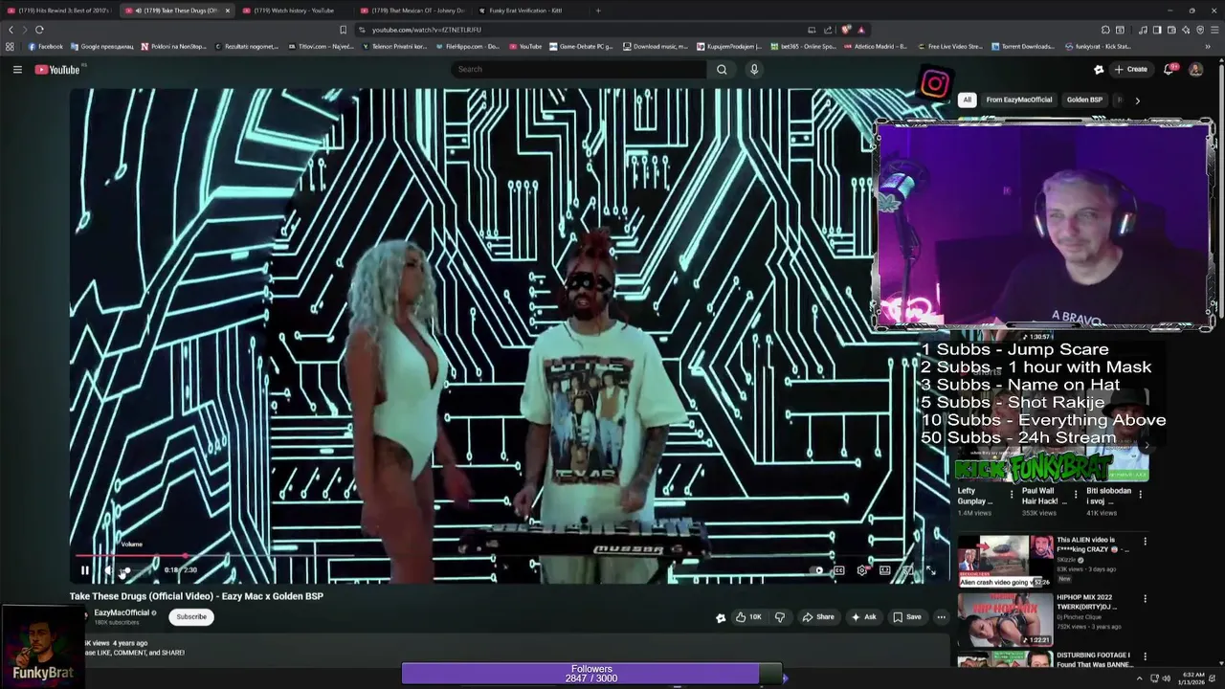Enter full screen mode in the player
Viewport: 1225px width, 689px height.
(x=930, y=570)
